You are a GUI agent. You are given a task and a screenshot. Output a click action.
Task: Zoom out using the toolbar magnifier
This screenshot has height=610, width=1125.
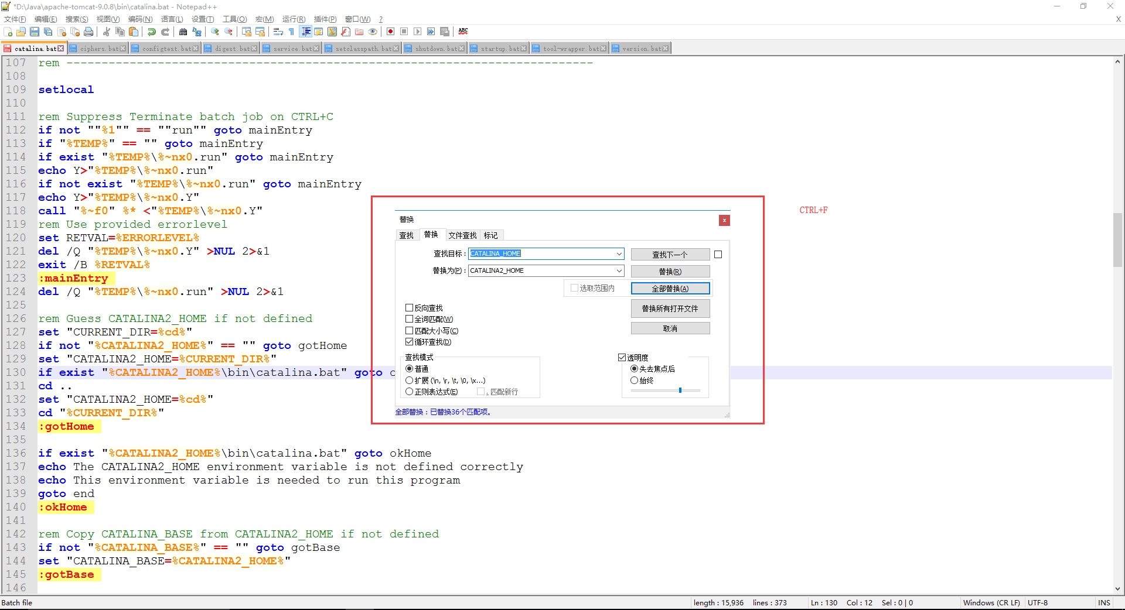click(x=229, y=32)
